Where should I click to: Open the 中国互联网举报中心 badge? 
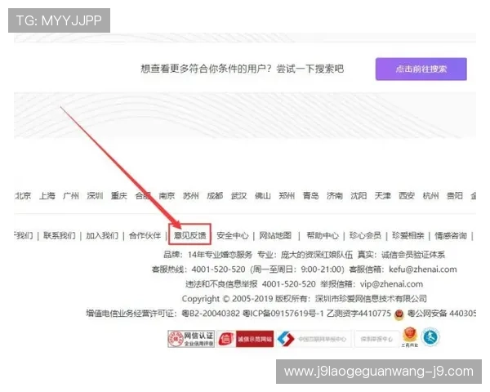click(314, 339)
